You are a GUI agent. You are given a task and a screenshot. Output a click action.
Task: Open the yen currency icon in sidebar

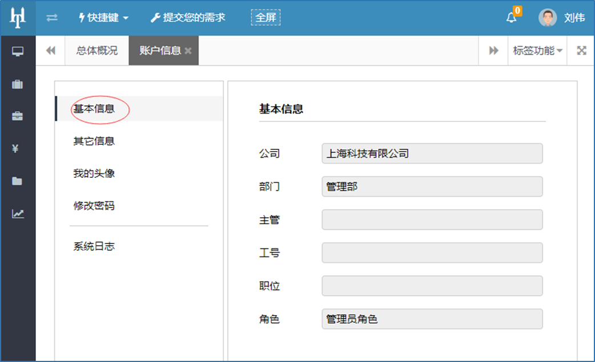point(15,148)
